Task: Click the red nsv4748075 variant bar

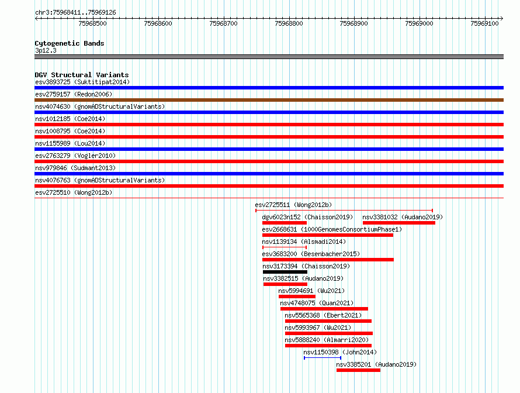Action: point(324,309)
